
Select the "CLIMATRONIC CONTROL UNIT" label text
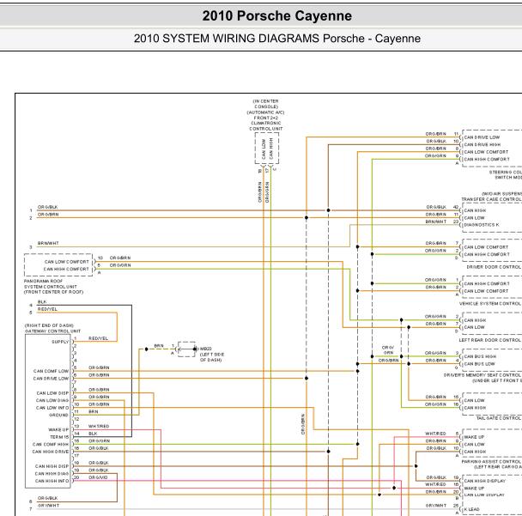click(x=266, y=126)
